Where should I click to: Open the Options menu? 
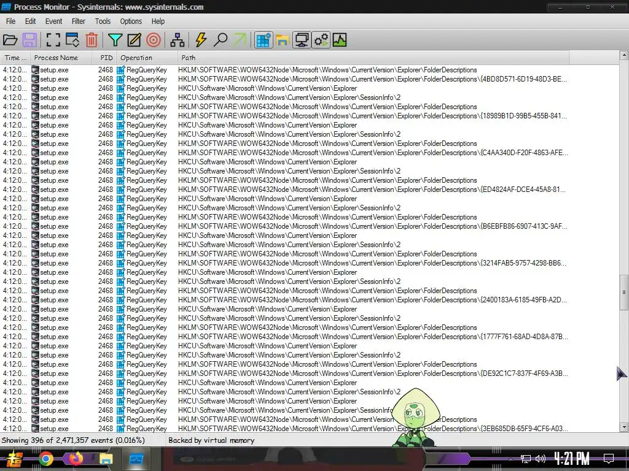point(131,21)
